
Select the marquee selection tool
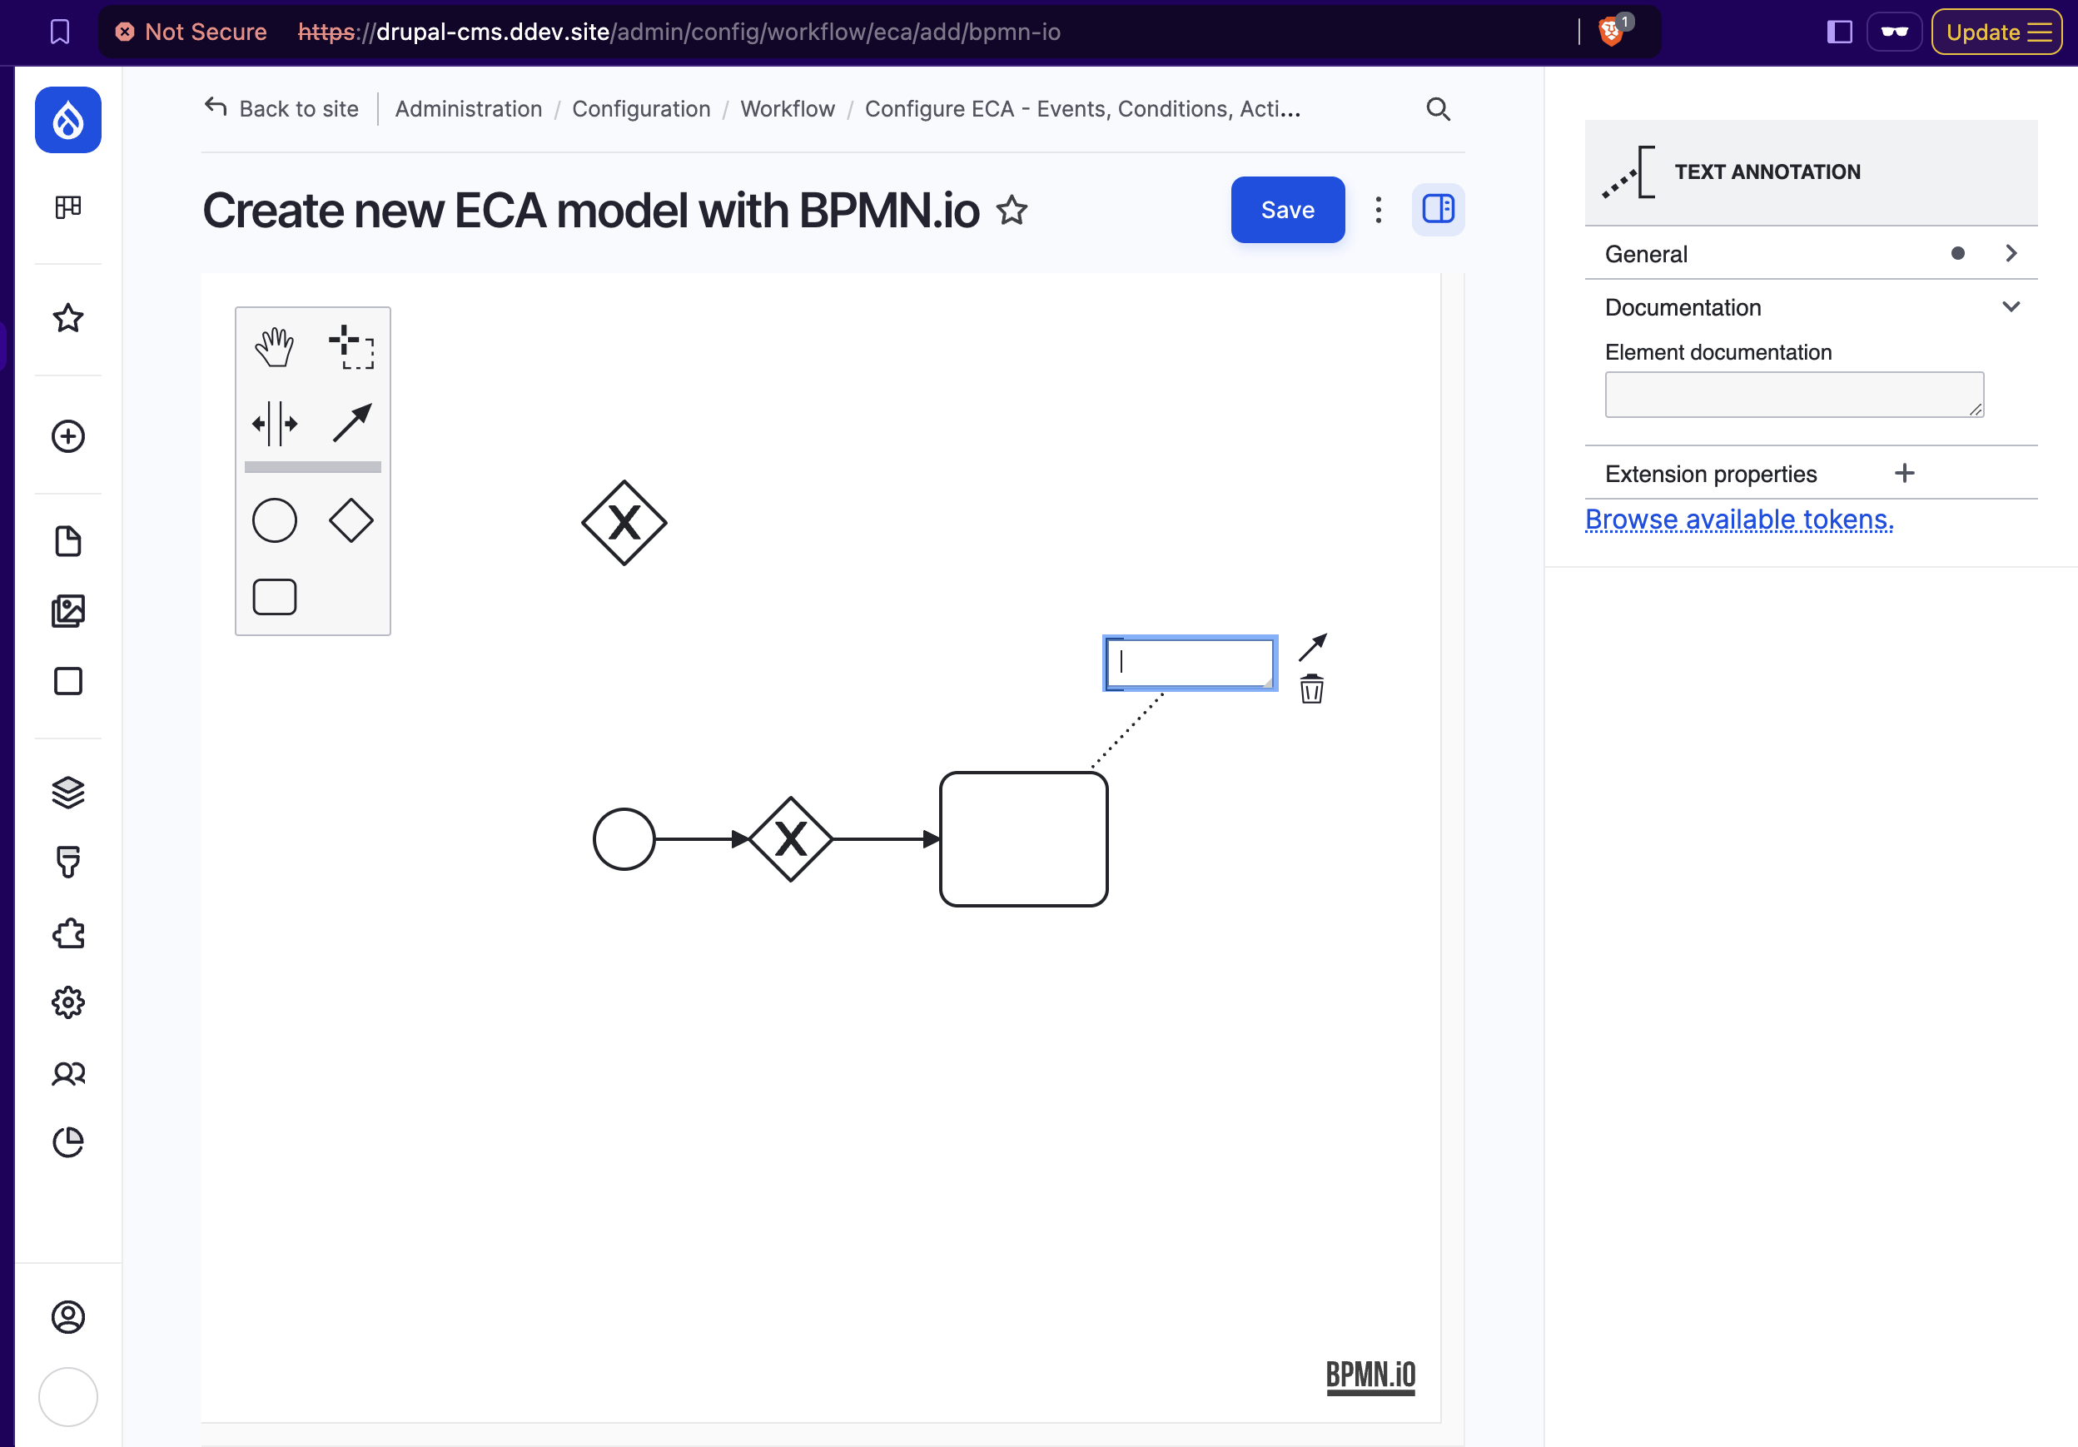[350, 346]
